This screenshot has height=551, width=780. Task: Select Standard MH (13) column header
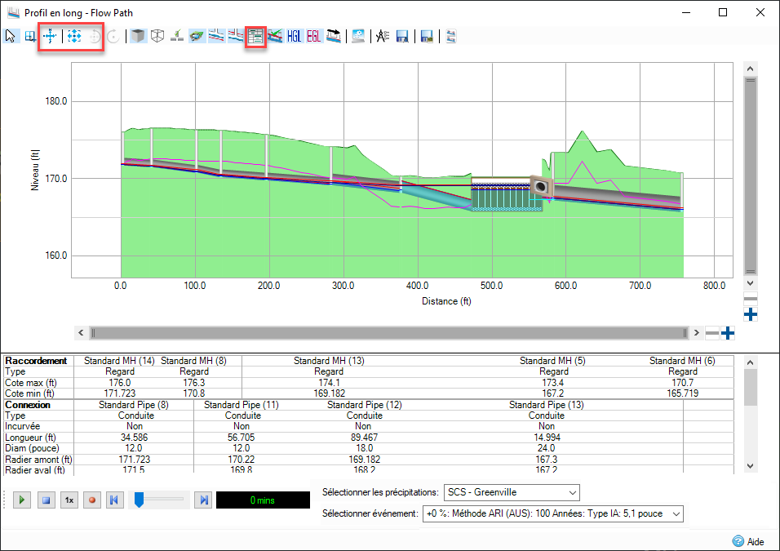[x=329, y=361]
